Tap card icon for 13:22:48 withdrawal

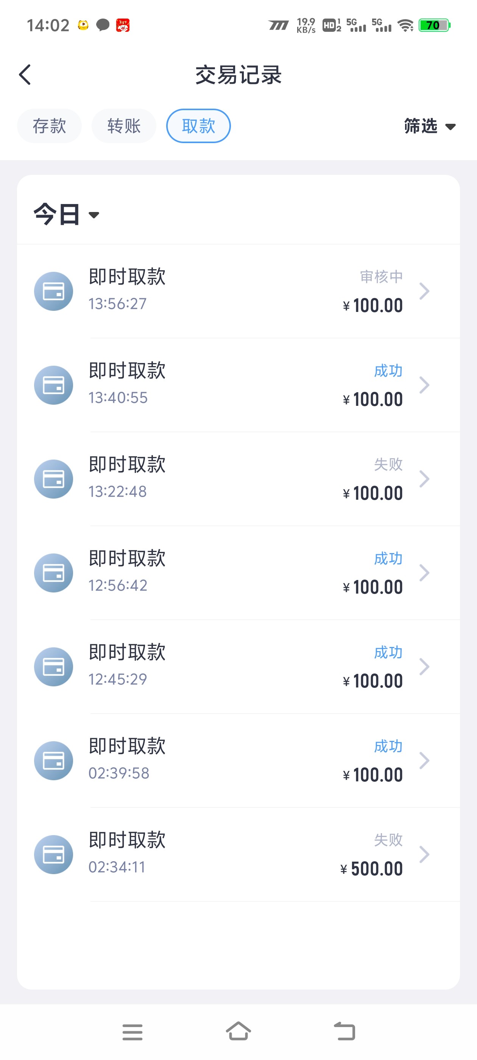(x=53, y=479)
